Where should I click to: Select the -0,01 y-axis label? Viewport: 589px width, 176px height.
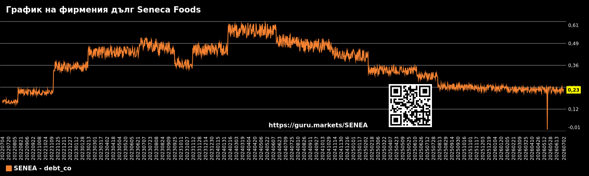click(574, 128)
